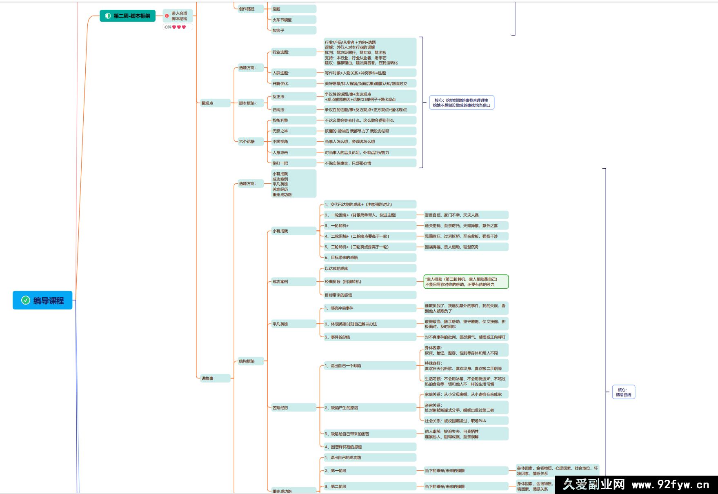Select the 六个论据 branch node
Screen dimensions: 718x494
pos(247,142)
